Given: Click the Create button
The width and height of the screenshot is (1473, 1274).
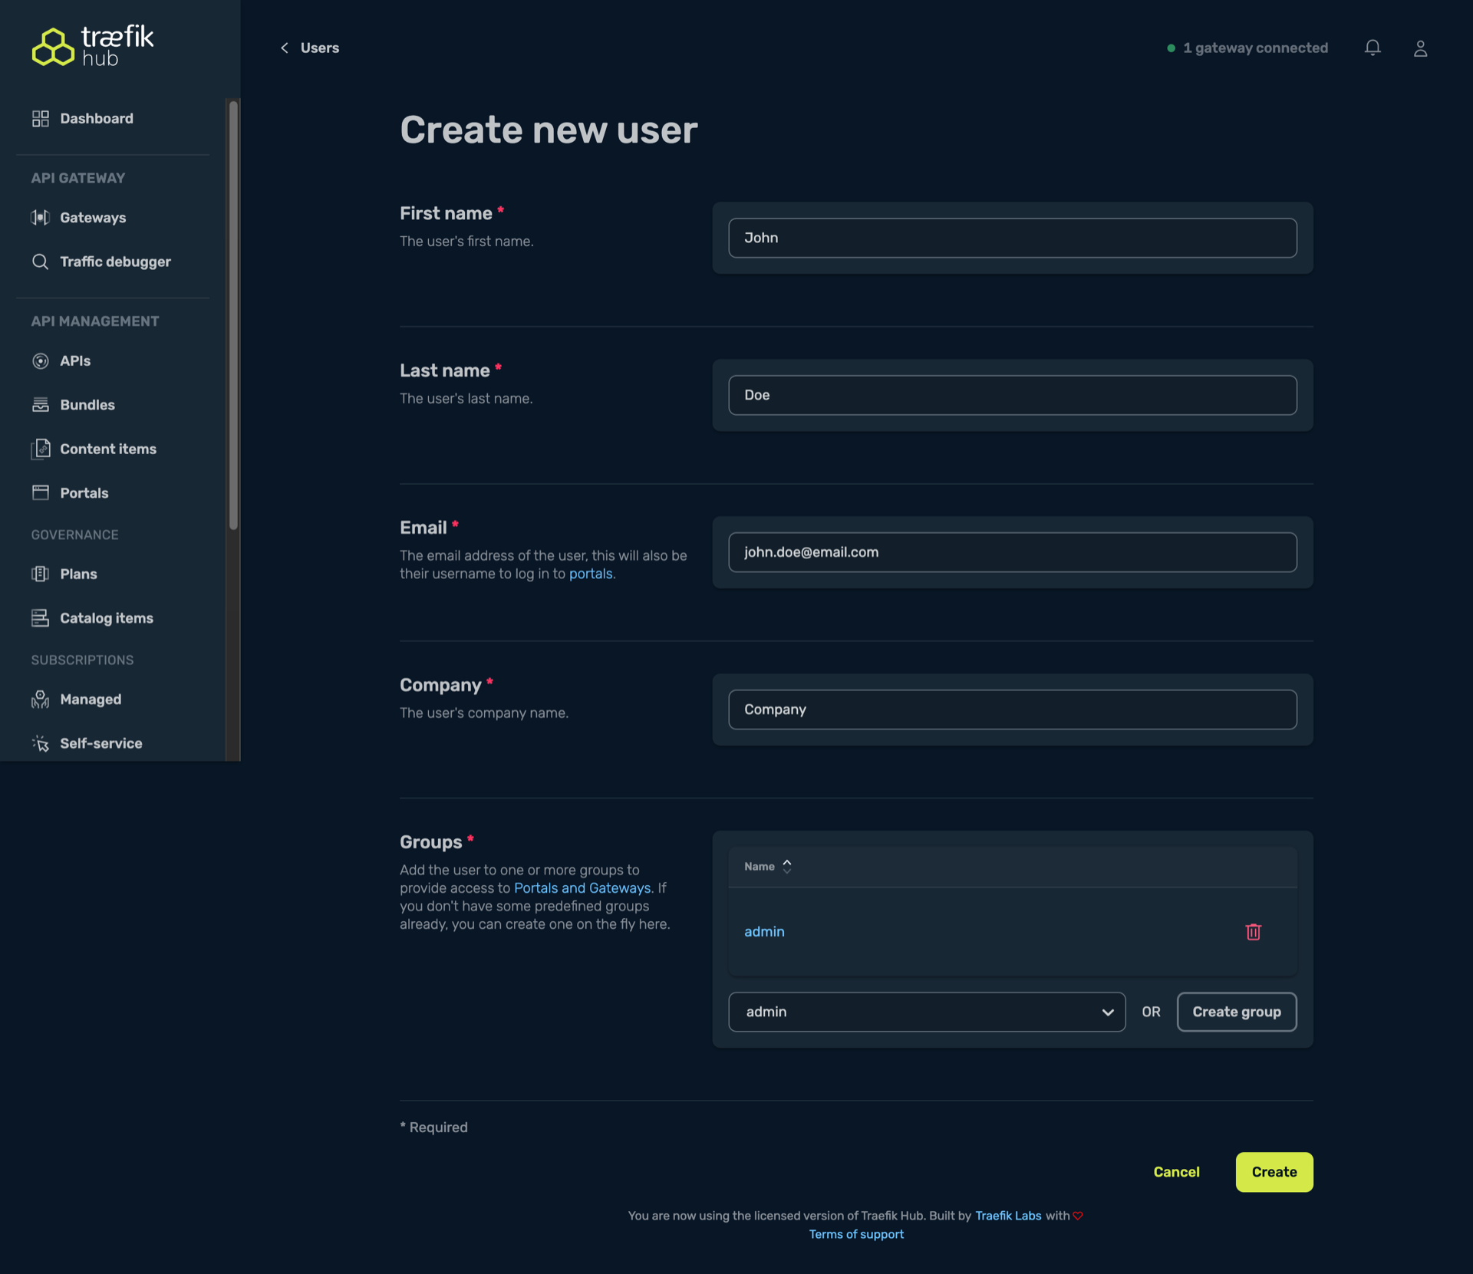Looking at the screenshot, I should pos(1274,1171).
